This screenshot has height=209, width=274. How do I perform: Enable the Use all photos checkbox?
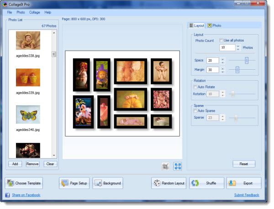[222, 41]
